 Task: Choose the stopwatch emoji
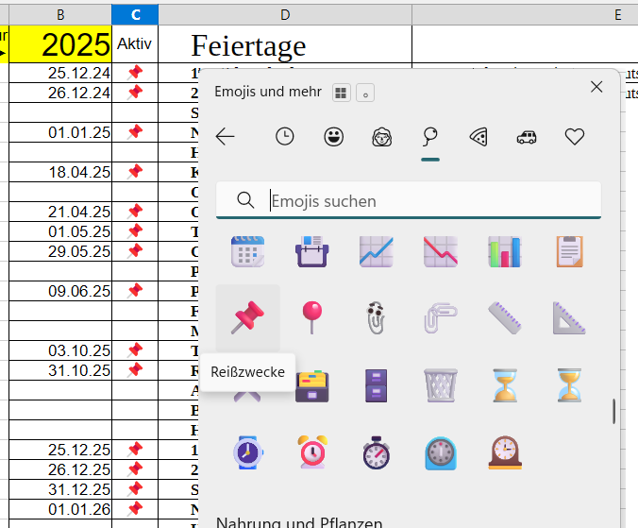point(377,452)
